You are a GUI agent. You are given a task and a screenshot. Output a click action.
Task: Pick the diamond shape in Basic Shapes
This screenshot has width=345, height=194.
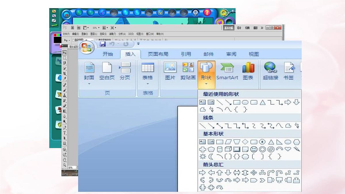click(x=245, y=142)
